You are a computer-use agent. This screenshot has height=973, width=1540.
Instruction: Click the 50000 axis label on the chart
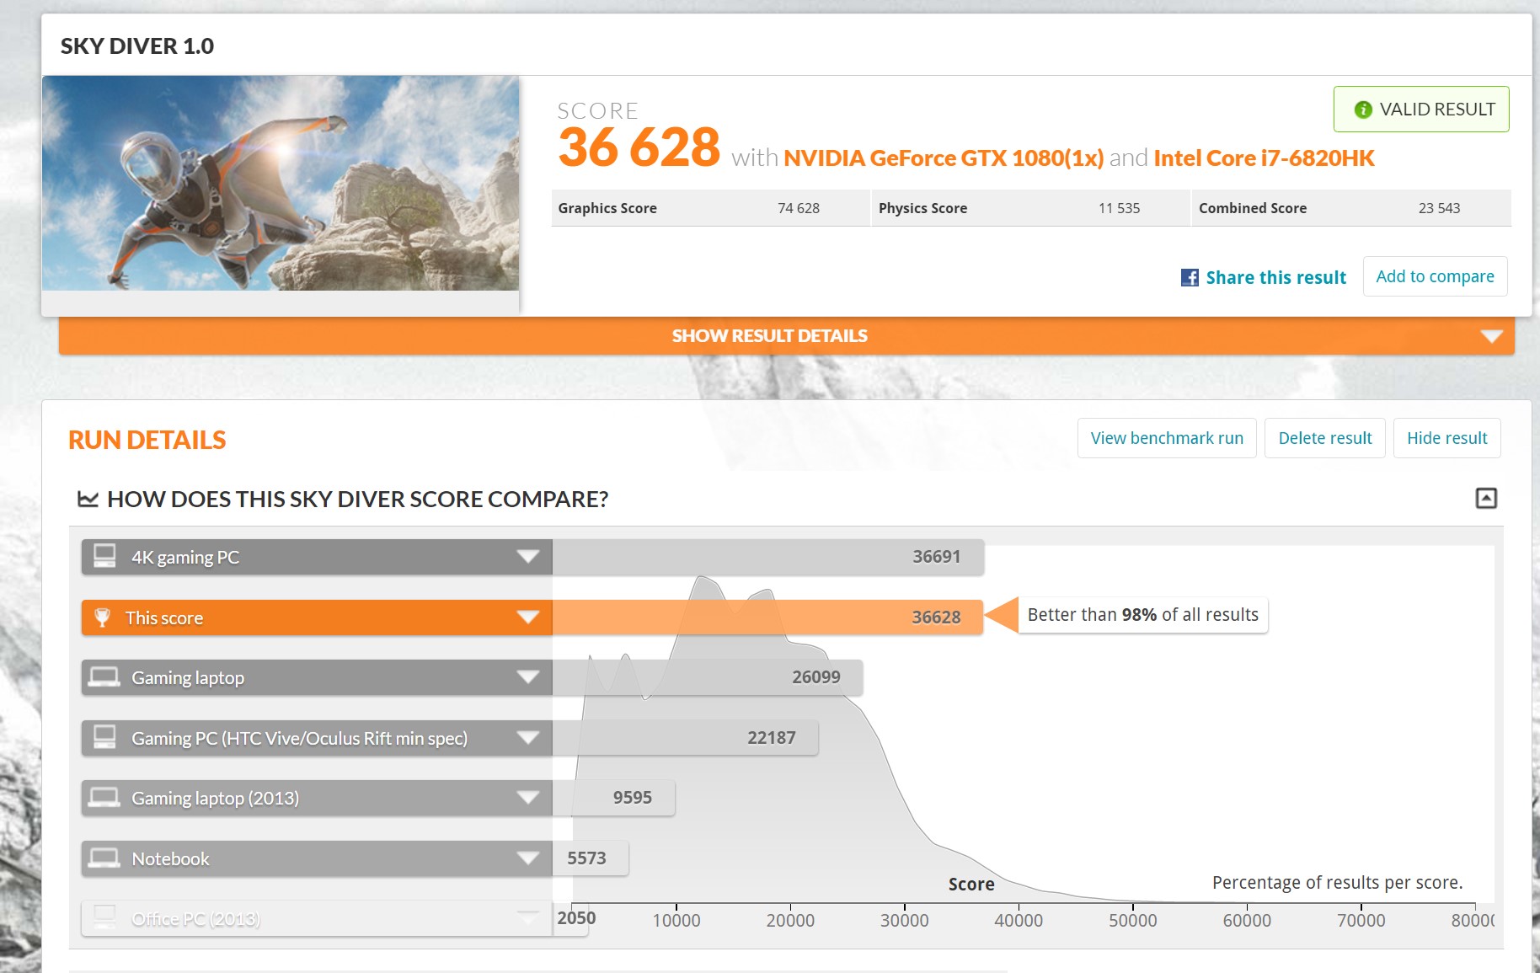[x=1133, y=921]
